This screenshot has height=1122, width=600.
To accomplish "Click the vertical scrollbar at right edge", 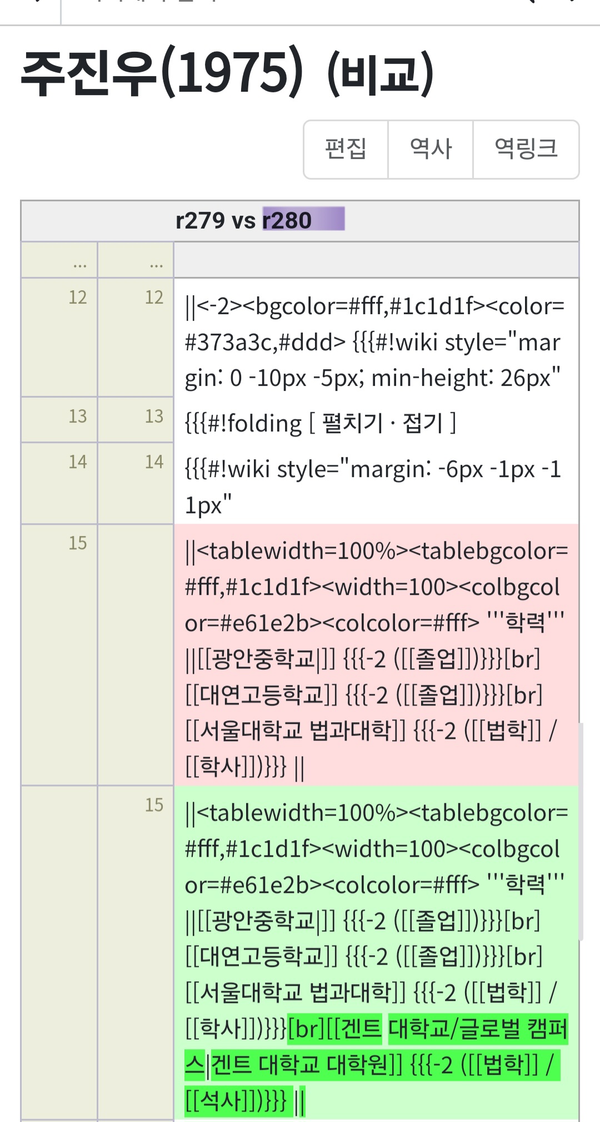I will click(580, 831).
